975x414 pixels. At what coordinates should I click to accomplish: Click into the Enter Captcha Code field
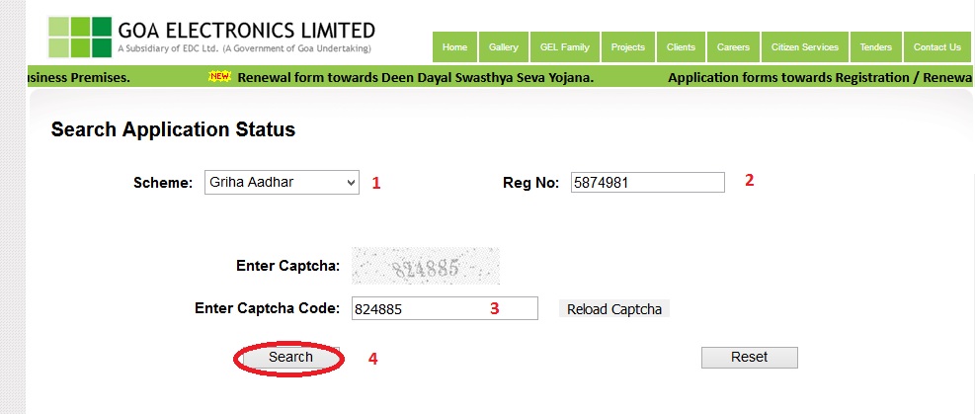(445, 308)
